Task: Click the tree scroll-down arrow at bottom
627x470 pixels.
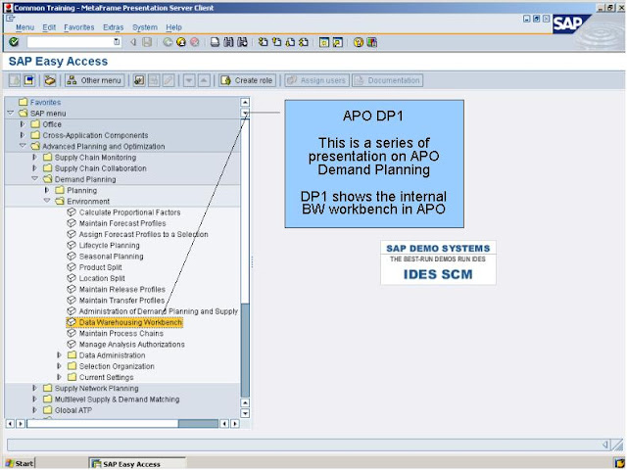Action: pyautogui.click(x=245, y=413)
